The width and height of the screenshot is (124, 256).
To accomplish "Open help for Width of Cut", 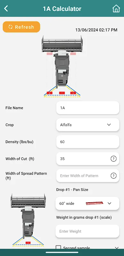I will click(113, 159).
